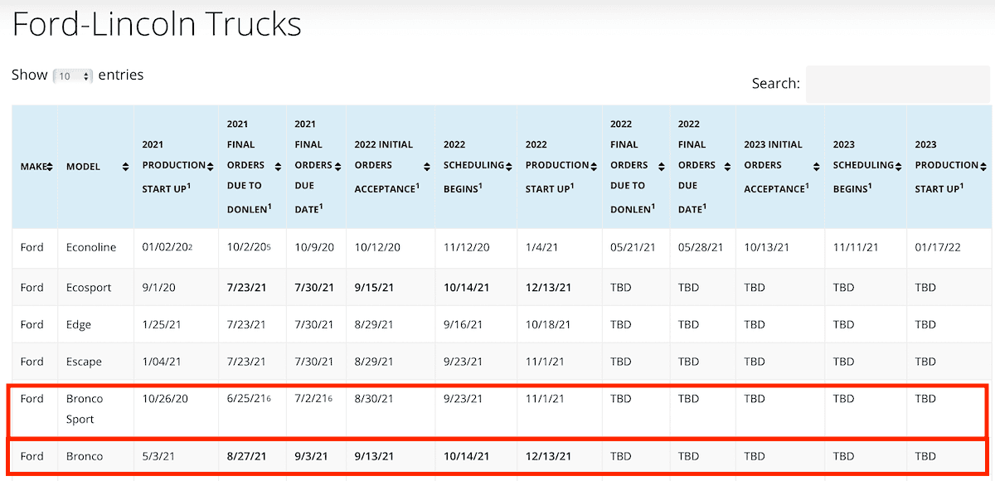Image resolution: width=995 pixels, height=481 pixels.
Task: Open the Show entries count dropdown
Action: click(x=73, y=76)
